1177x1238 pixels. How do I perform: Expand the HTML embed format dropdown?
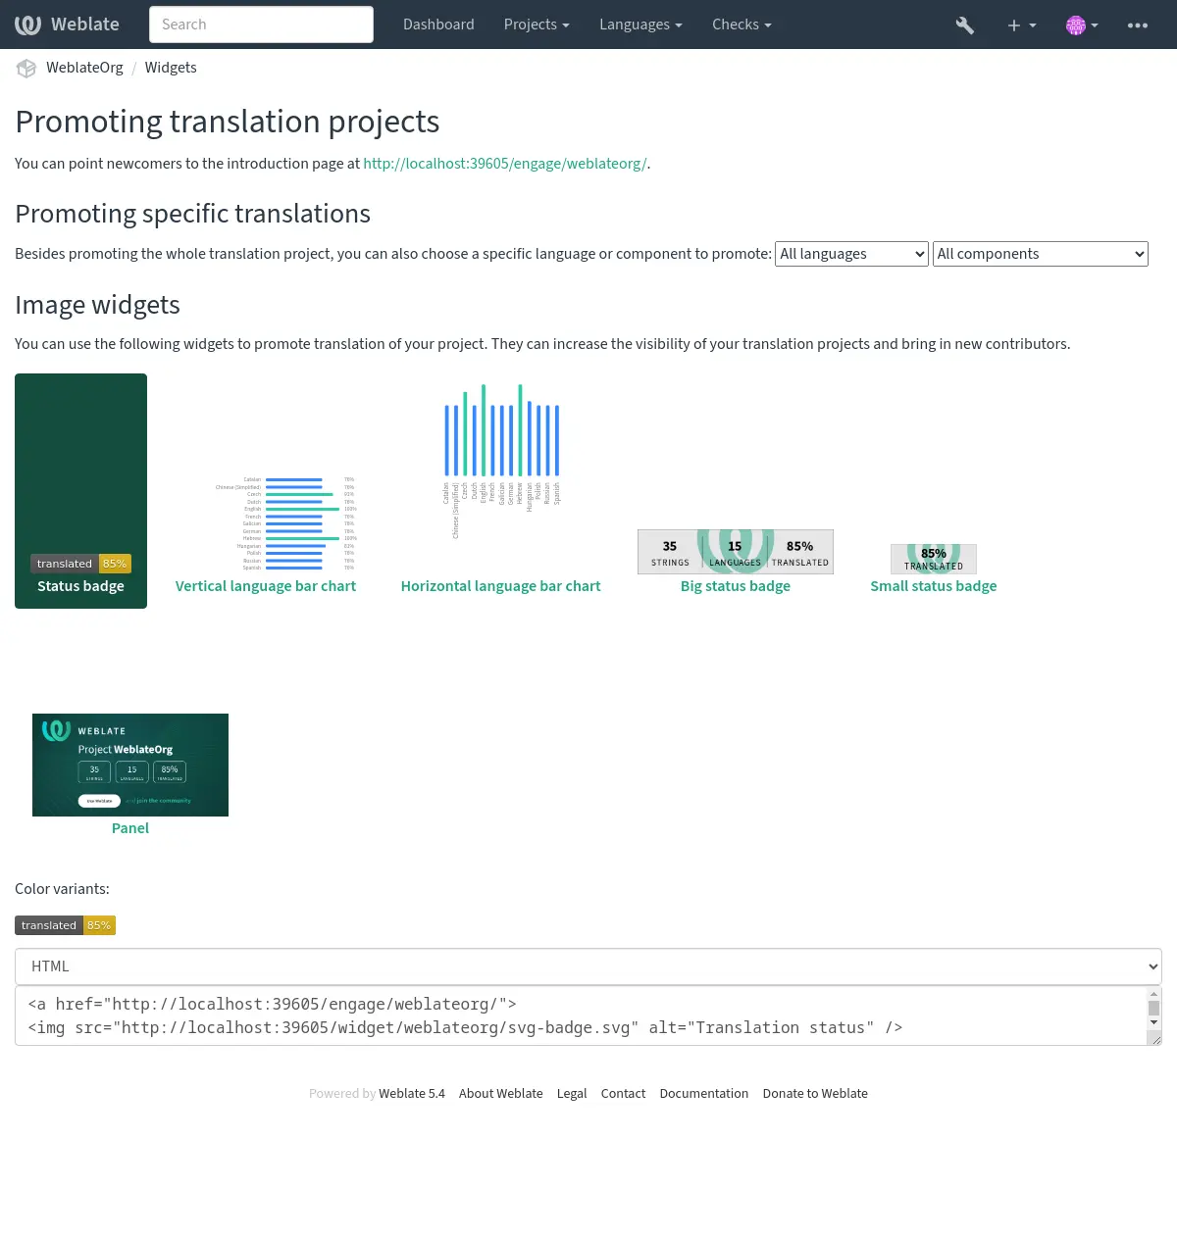click(588, 966)
